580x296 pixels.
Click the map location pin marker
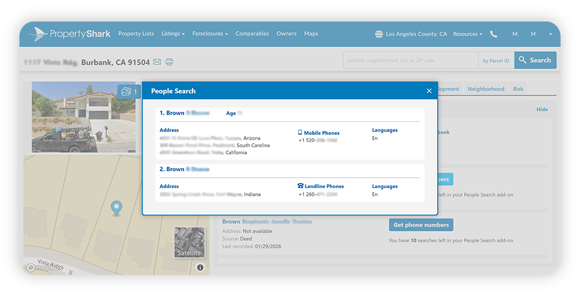[117, 208]
